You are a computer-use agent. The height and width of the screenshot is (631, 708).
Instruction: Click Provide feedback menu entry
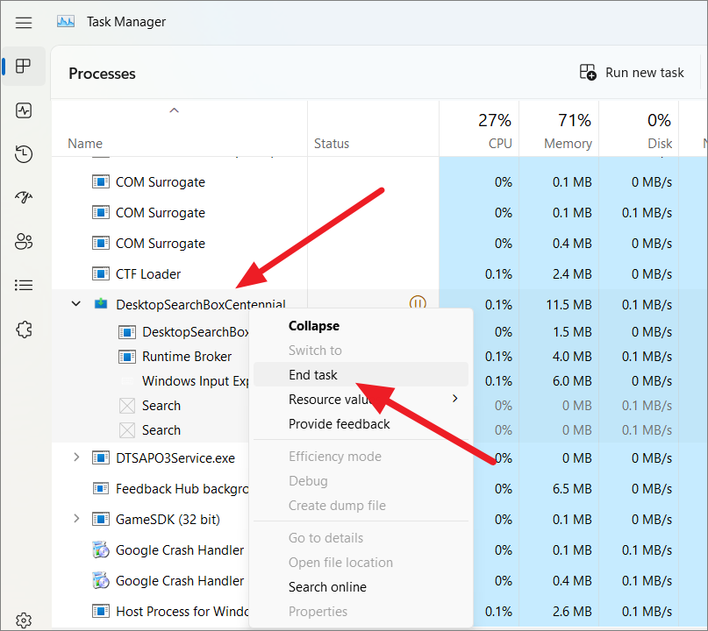coord(339,424)
